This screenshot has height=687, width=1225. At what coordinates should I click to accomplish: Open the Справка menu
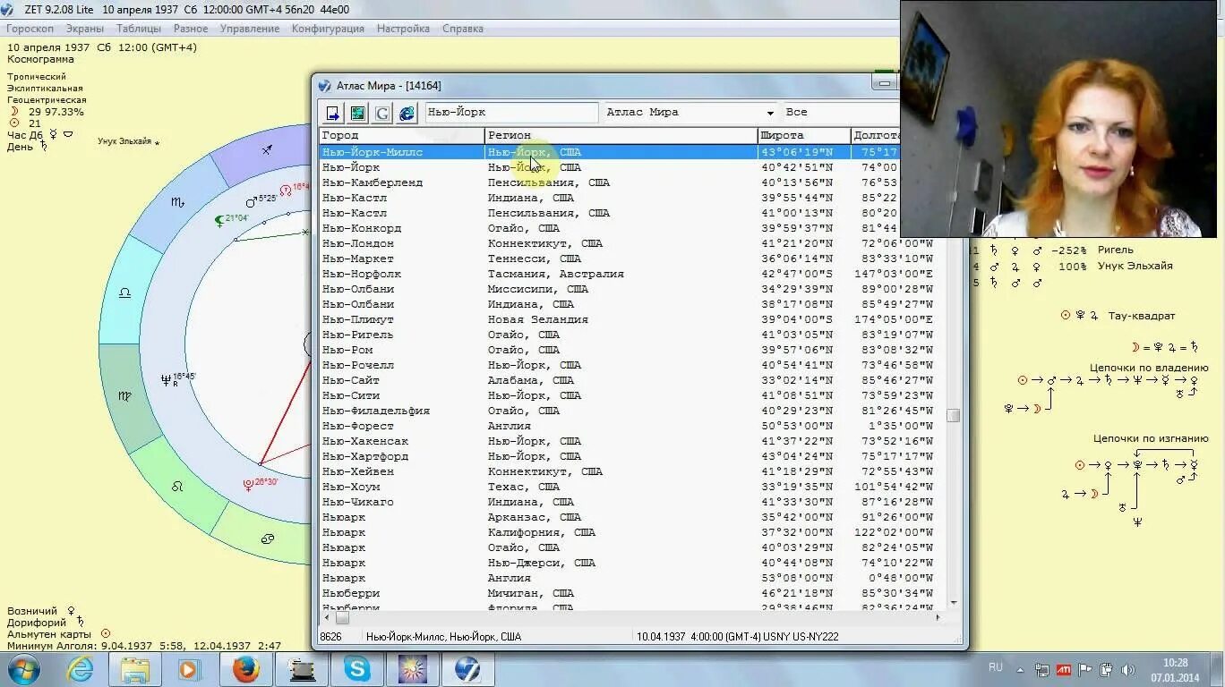tap(463, 29)
